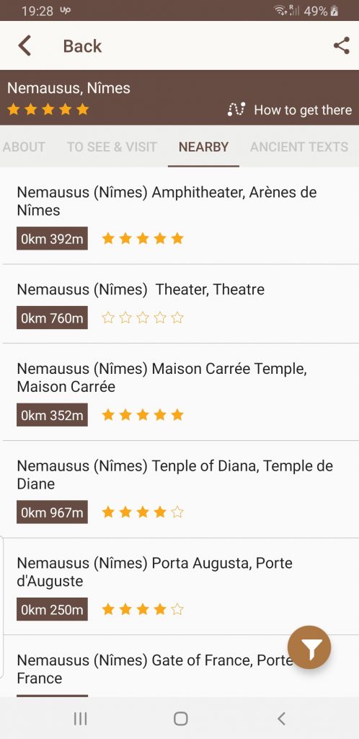Tap the Android recent apps icon
The image size is (359, 739).
coord(81,718)
